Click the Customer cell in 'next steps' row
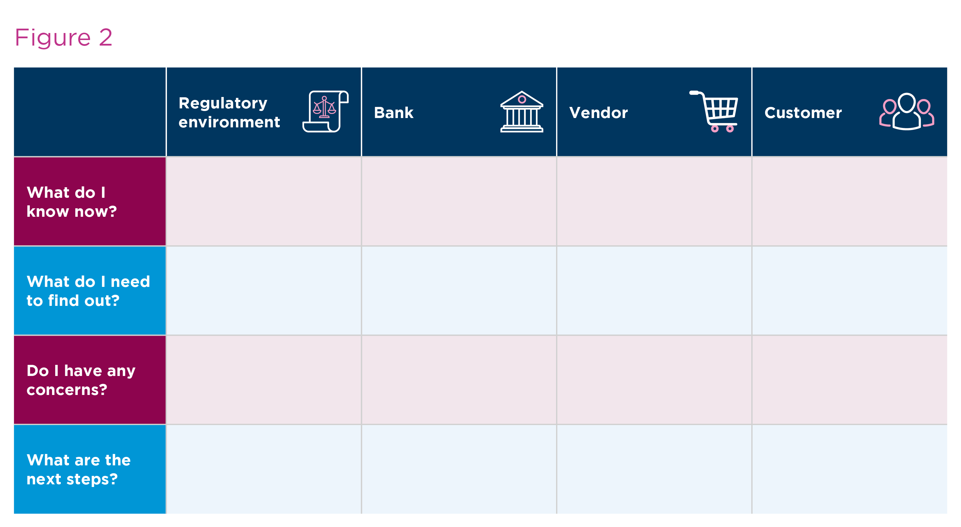The width and height of the screenshot is (961, 527). [x=849, y=469]
